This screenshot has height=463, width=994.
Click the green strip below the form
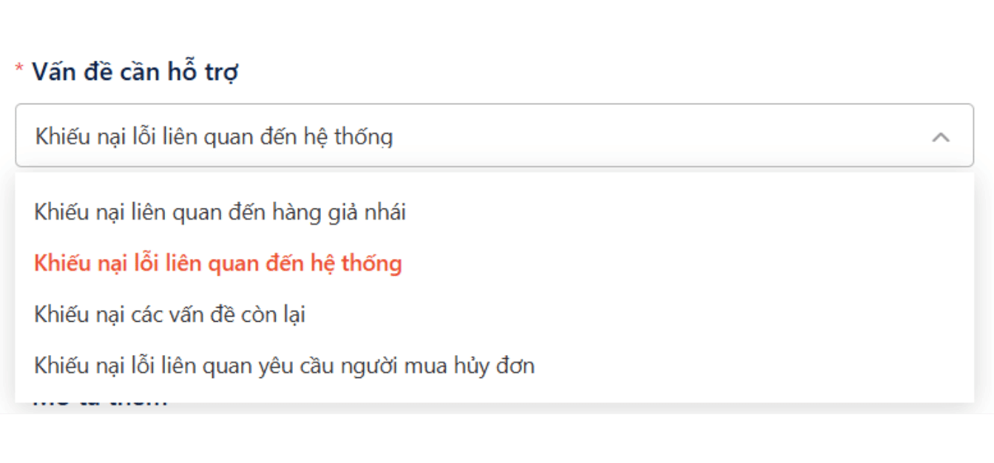[497, 438]
